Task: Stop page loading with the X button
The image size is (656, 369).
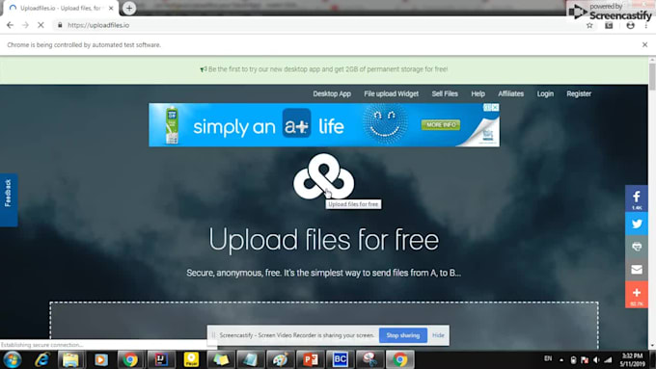Action: point(41,25)
